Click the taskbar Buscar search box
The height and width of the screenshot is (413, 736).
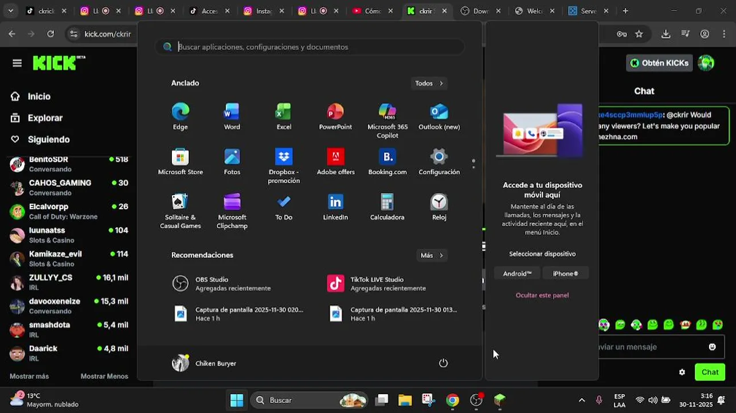310,400
